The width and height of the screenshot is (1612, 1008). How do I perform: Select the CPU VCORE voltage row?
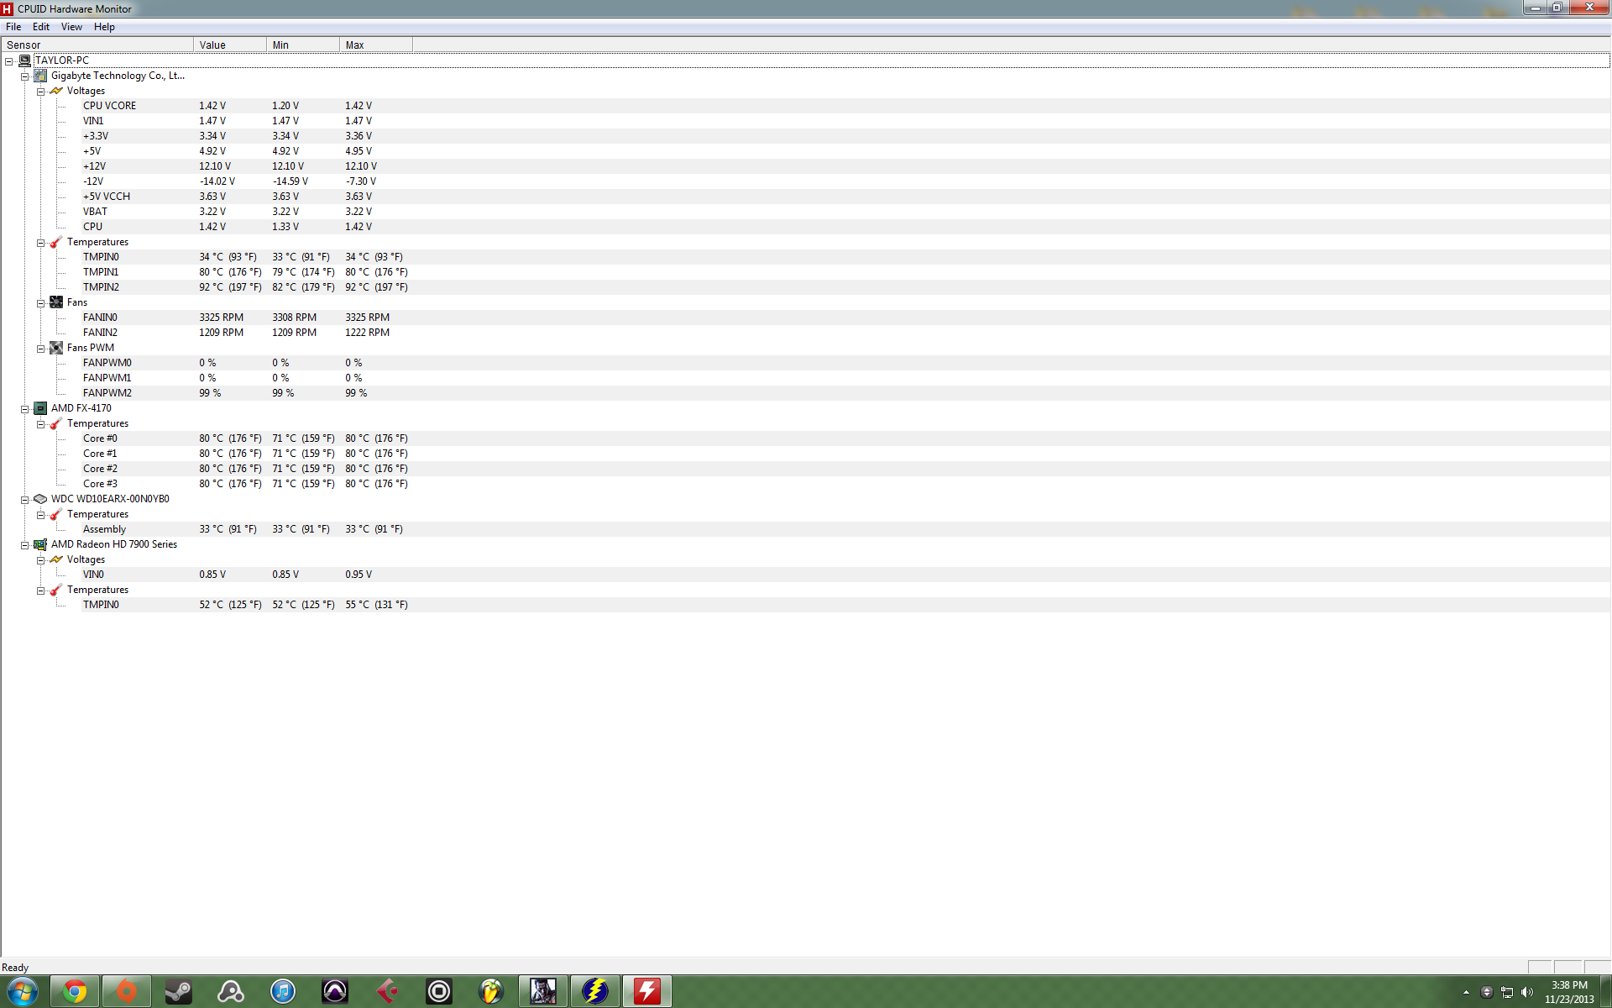(845, 106)
